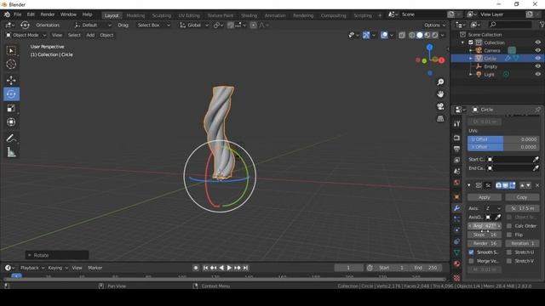This screenshot has width=545, height=306.
Task: Select the Scale tool
Action: tap(11, 108)
